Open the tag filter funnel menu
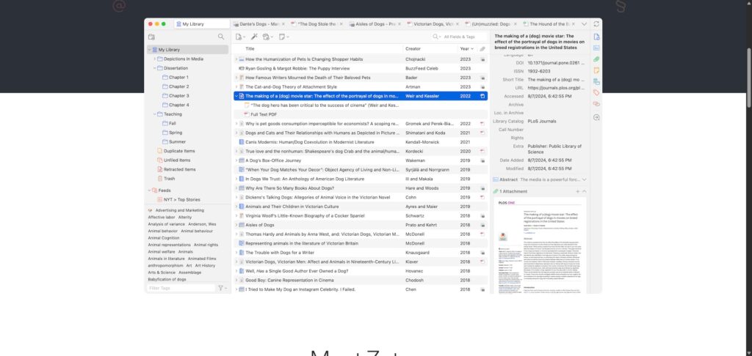The image size is (752, 356). pos(222,288)
